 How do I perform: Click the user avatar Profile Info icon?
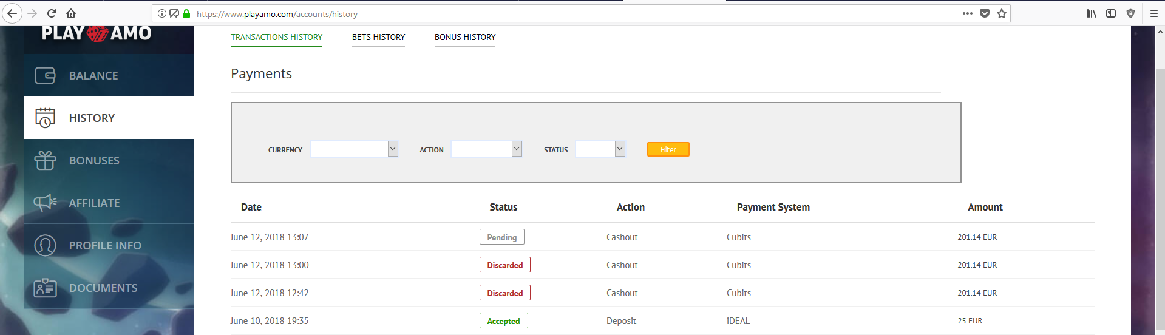45,245
